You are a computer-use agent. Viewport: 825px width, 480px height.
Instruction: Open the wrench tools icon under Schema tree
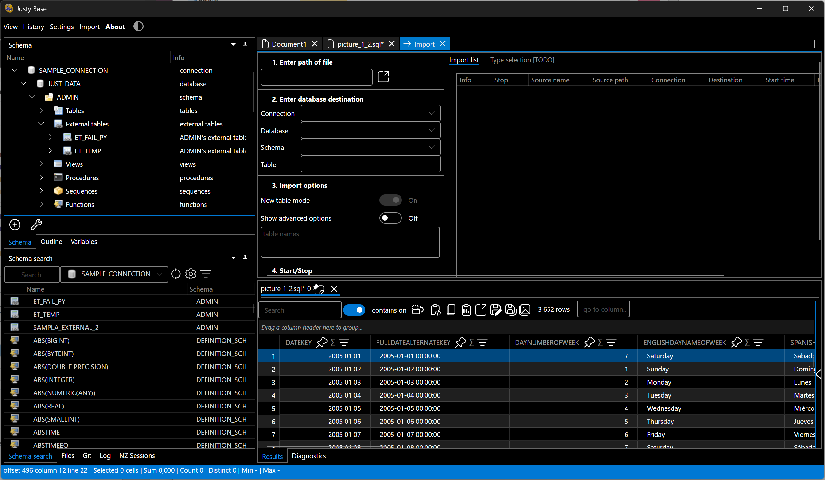36,225
